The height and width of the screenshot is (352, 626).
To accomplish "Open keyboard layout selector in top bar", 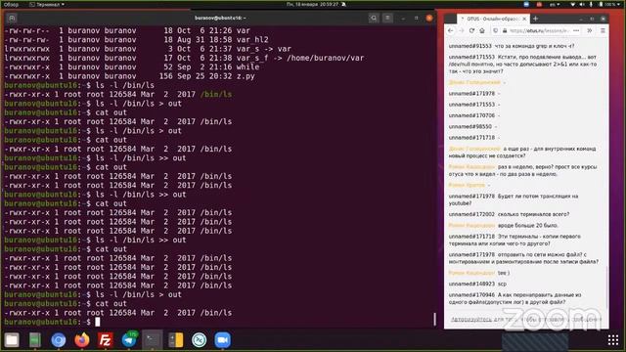I will click(x=555, y=4).
